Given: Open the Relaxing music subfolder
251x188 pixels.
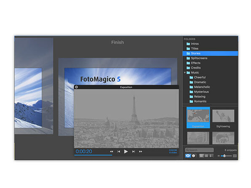Looking at the screenshot, I should click(210, 96).
